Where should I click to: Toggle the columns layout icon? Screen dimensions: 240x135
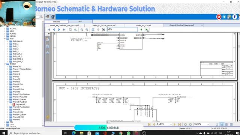point(93,30)
